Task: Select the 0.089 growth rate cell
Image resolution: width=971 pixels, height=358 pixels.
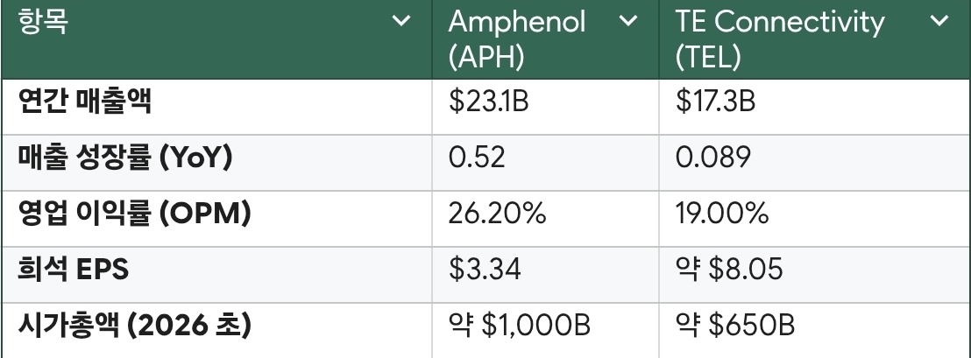Action: (814, 163)
